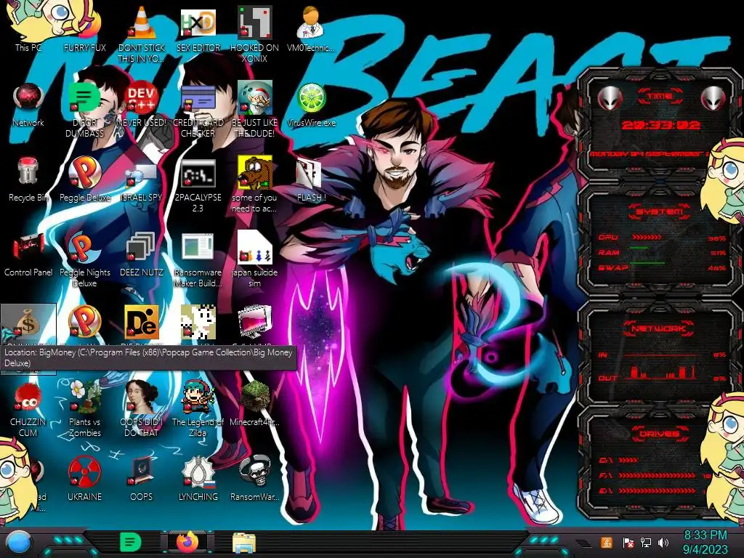
Task: Click the NETWORK widget header
Action: (658, 328)
